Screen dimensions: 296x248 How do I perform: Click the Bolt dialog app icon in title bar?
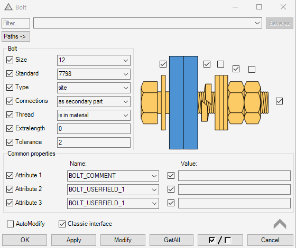(8, 7)
